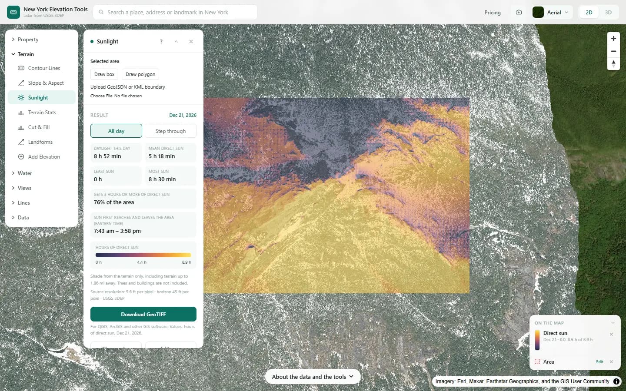Screen dimensions: 626x391
Task: Show imagery attribution info icon
Action: (616, 381)
